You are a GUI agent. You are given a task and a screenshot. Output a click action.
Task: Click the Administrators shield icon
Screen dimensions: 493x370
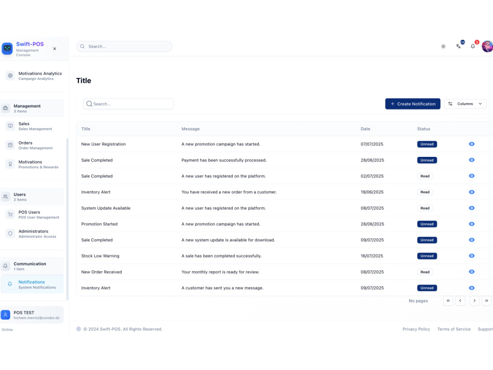point(10,233)
